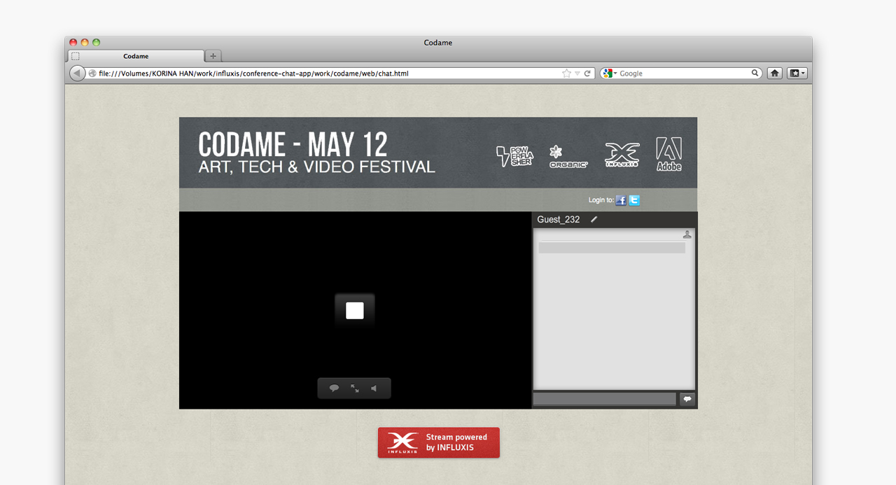Expand the Google search engine dropdown
The image size is (896, 485).
(609, 73)
